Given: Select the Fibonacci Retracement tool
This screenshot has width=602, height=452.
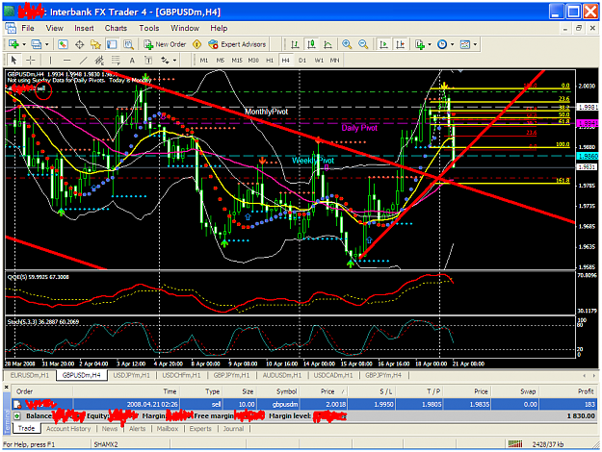Looking at the screenshot, I should (x=116, y=61).
